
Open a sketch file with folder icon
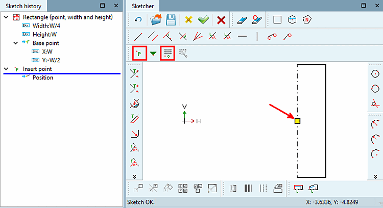click(156, 19)
